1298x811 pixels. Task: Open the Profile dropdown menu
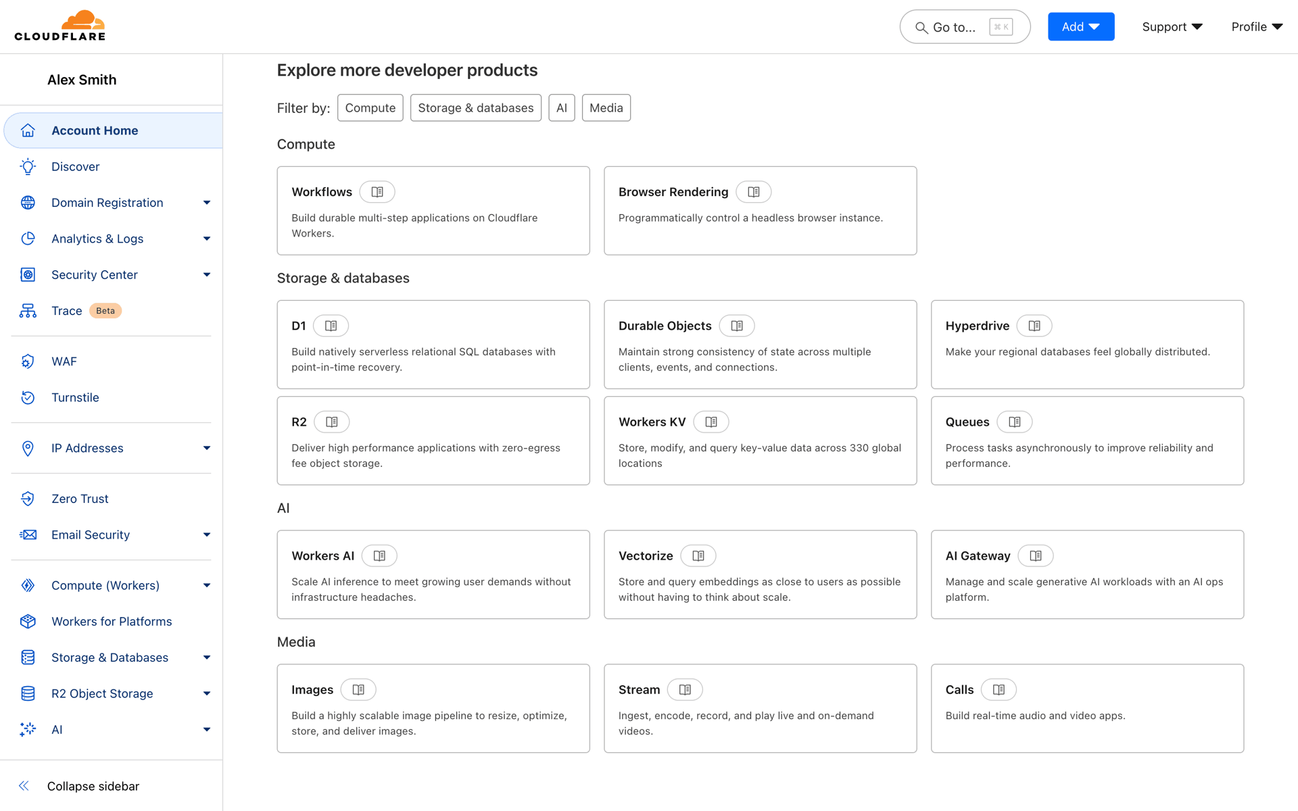[x=1257, y=27]
